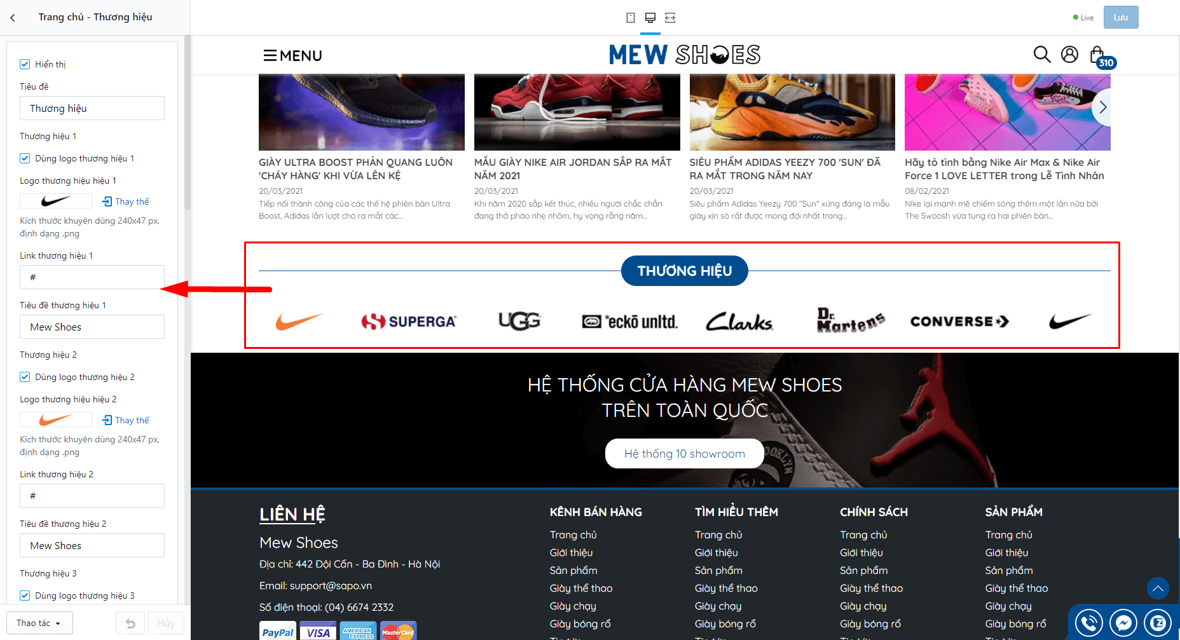Toggle the Hiển thị checkbox
The width and height of the screenshot is (1180, 640).
(25, 64)
